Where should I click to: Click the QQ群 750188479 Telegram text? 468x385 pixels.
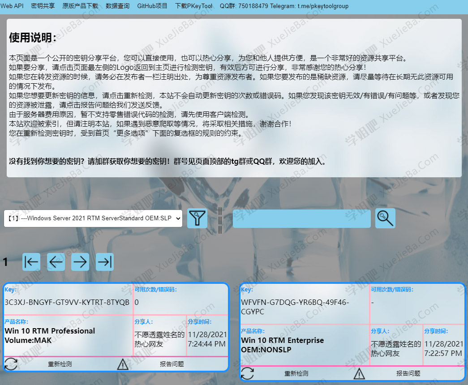coord(284,6)
